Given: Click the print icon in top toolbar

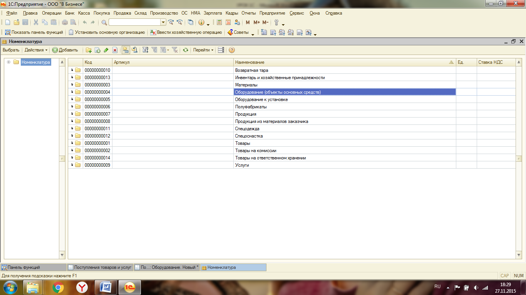Looking at the screenshot, I should [x=65, y=22].
